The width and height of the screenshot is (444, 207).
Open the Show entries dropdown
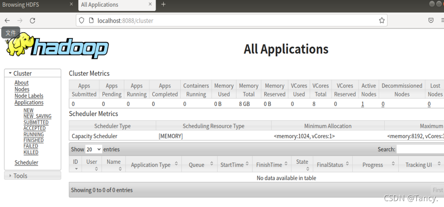click(x=93, y=149)
